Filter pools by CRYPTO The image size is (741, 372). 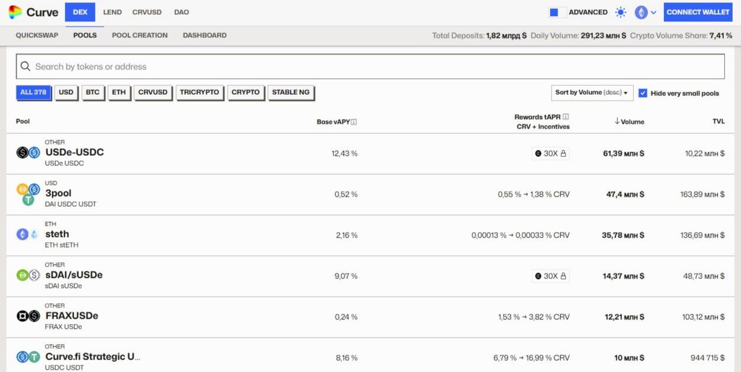point(245,92)
